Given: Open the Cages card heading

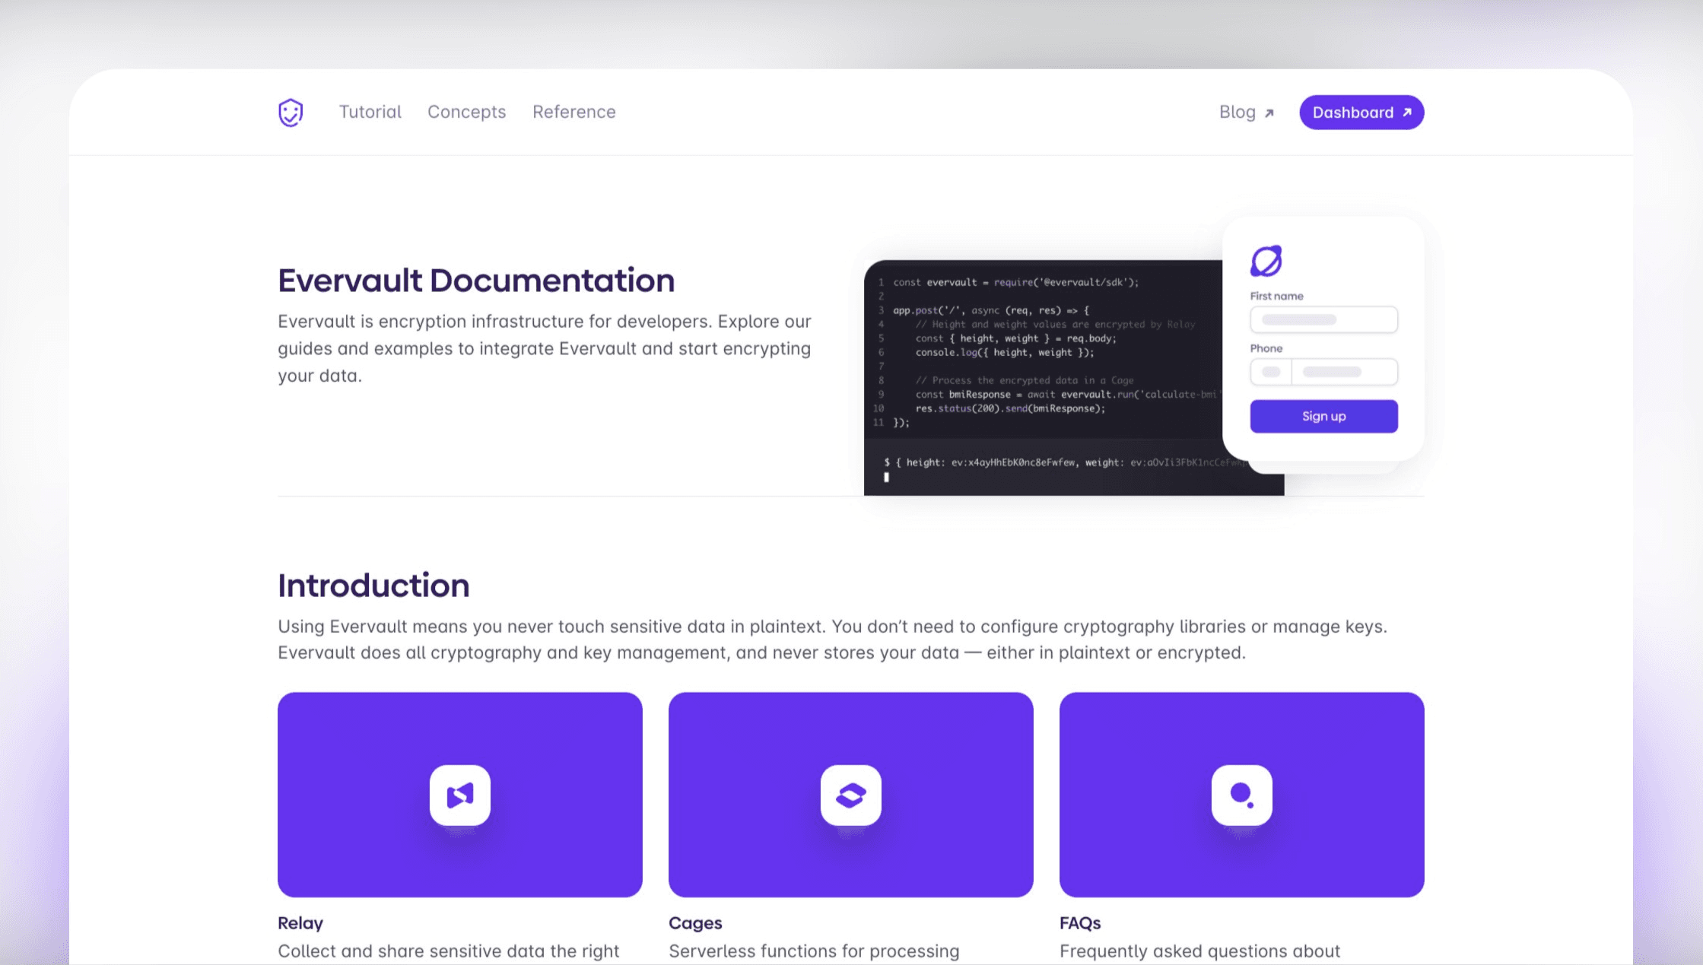Looking at the screenshot, I should [695, 923].
